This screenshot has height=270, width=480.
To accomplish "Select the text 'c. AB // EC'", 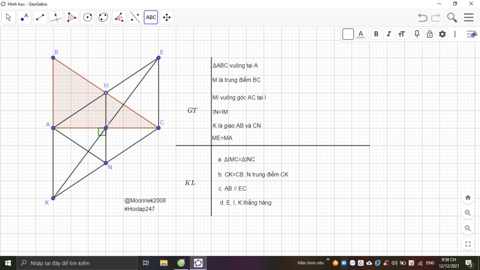I will point(232,188).
